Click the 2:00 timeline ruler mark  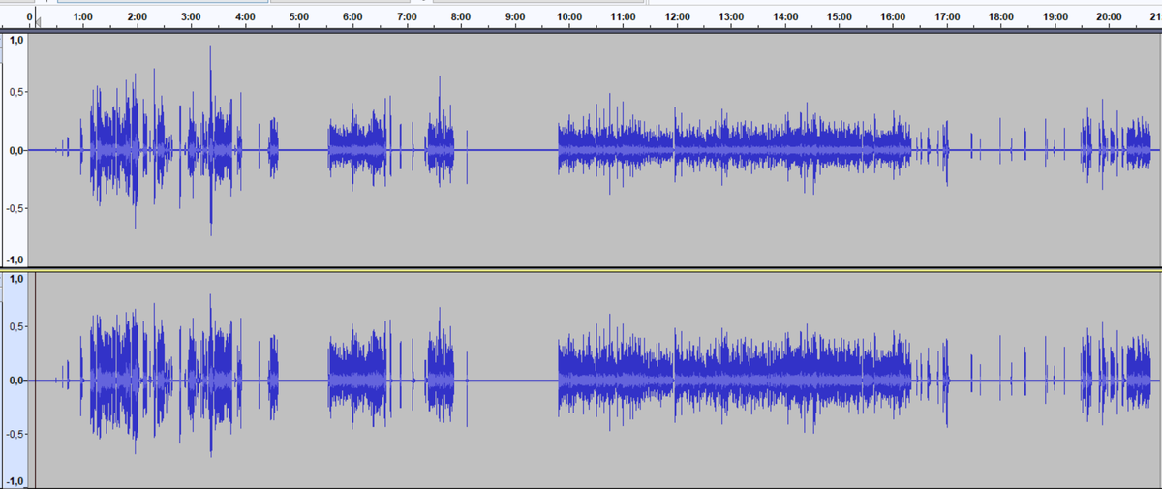click(138, 17)
